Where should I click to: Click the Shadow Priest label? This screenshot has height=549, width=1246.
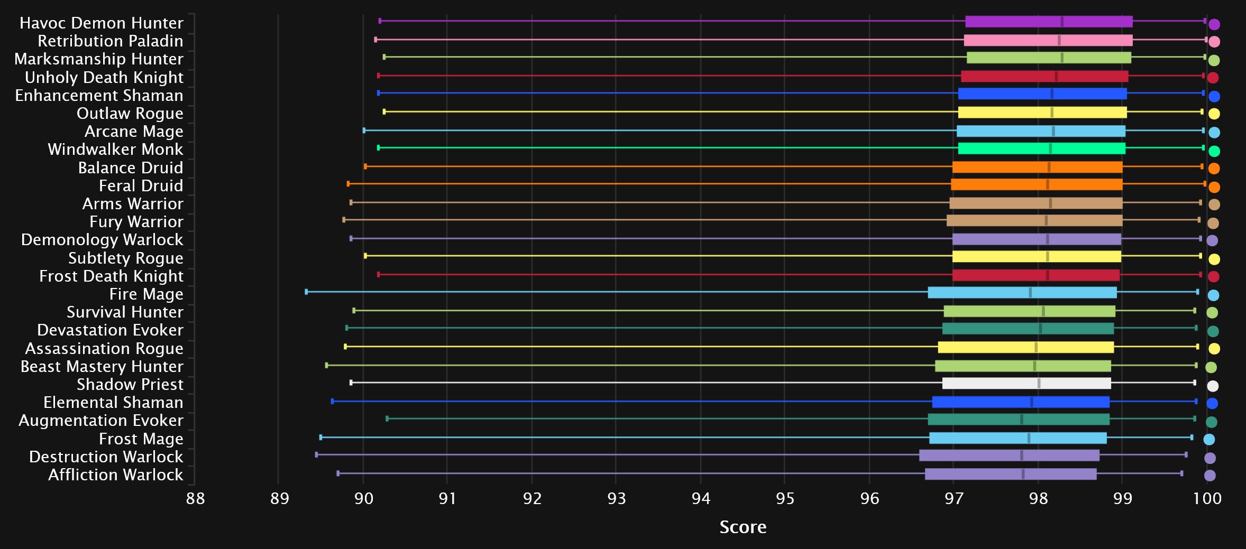130,385
